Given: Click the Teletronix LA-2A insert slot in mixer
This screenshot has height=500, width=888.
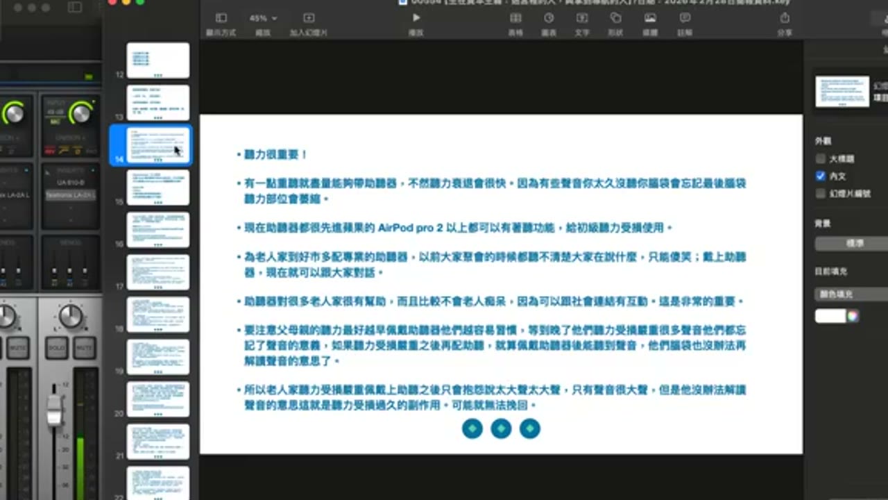Looking at the screenshot, I should pos(71,196).
